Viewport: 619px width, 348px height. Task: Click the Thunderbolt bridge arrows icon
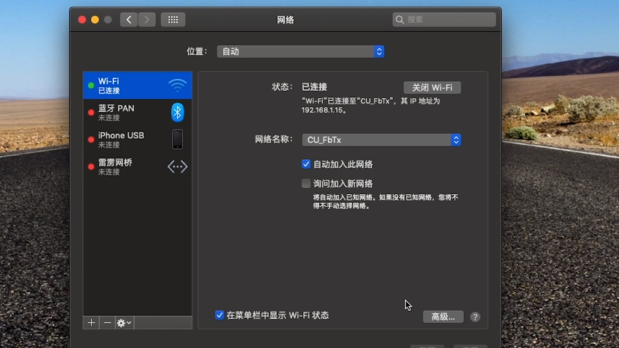177,166
